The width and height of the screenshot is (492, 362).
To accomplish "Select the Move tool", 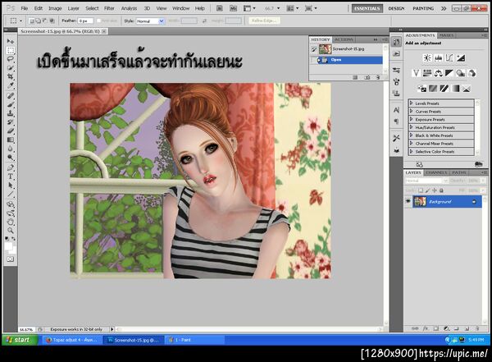I will 11,41.
